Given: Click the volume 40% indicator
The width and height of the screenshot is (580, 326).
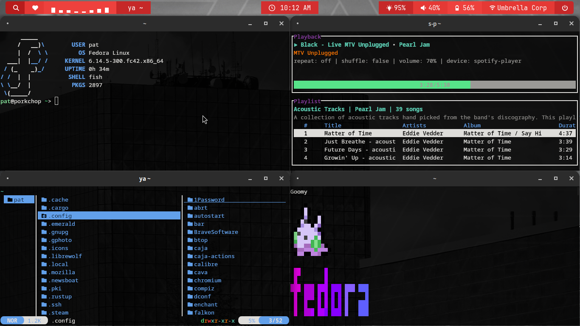Looking at the screenshot, I should point(430,8).
